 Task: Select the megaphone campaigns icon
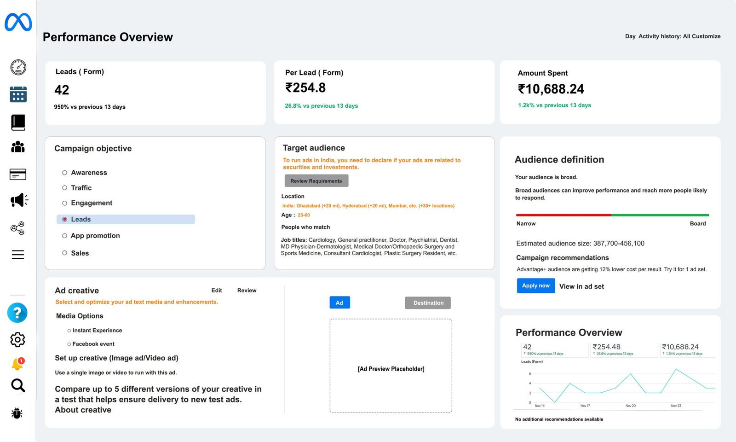tap(19, 200)
